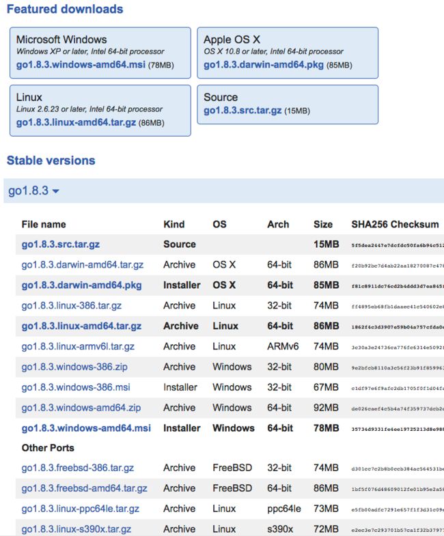The image size is (444, 536).
Task: Select the 80MB size cell
Action: pos(326,367)
